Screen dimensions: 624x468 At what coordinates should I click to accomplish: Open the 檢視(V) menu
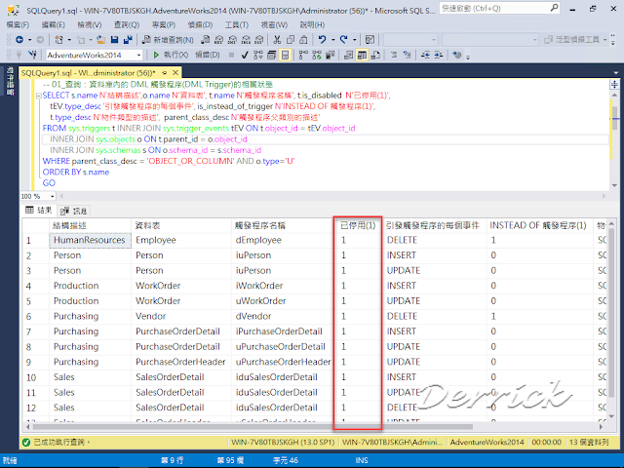point(89,24)
